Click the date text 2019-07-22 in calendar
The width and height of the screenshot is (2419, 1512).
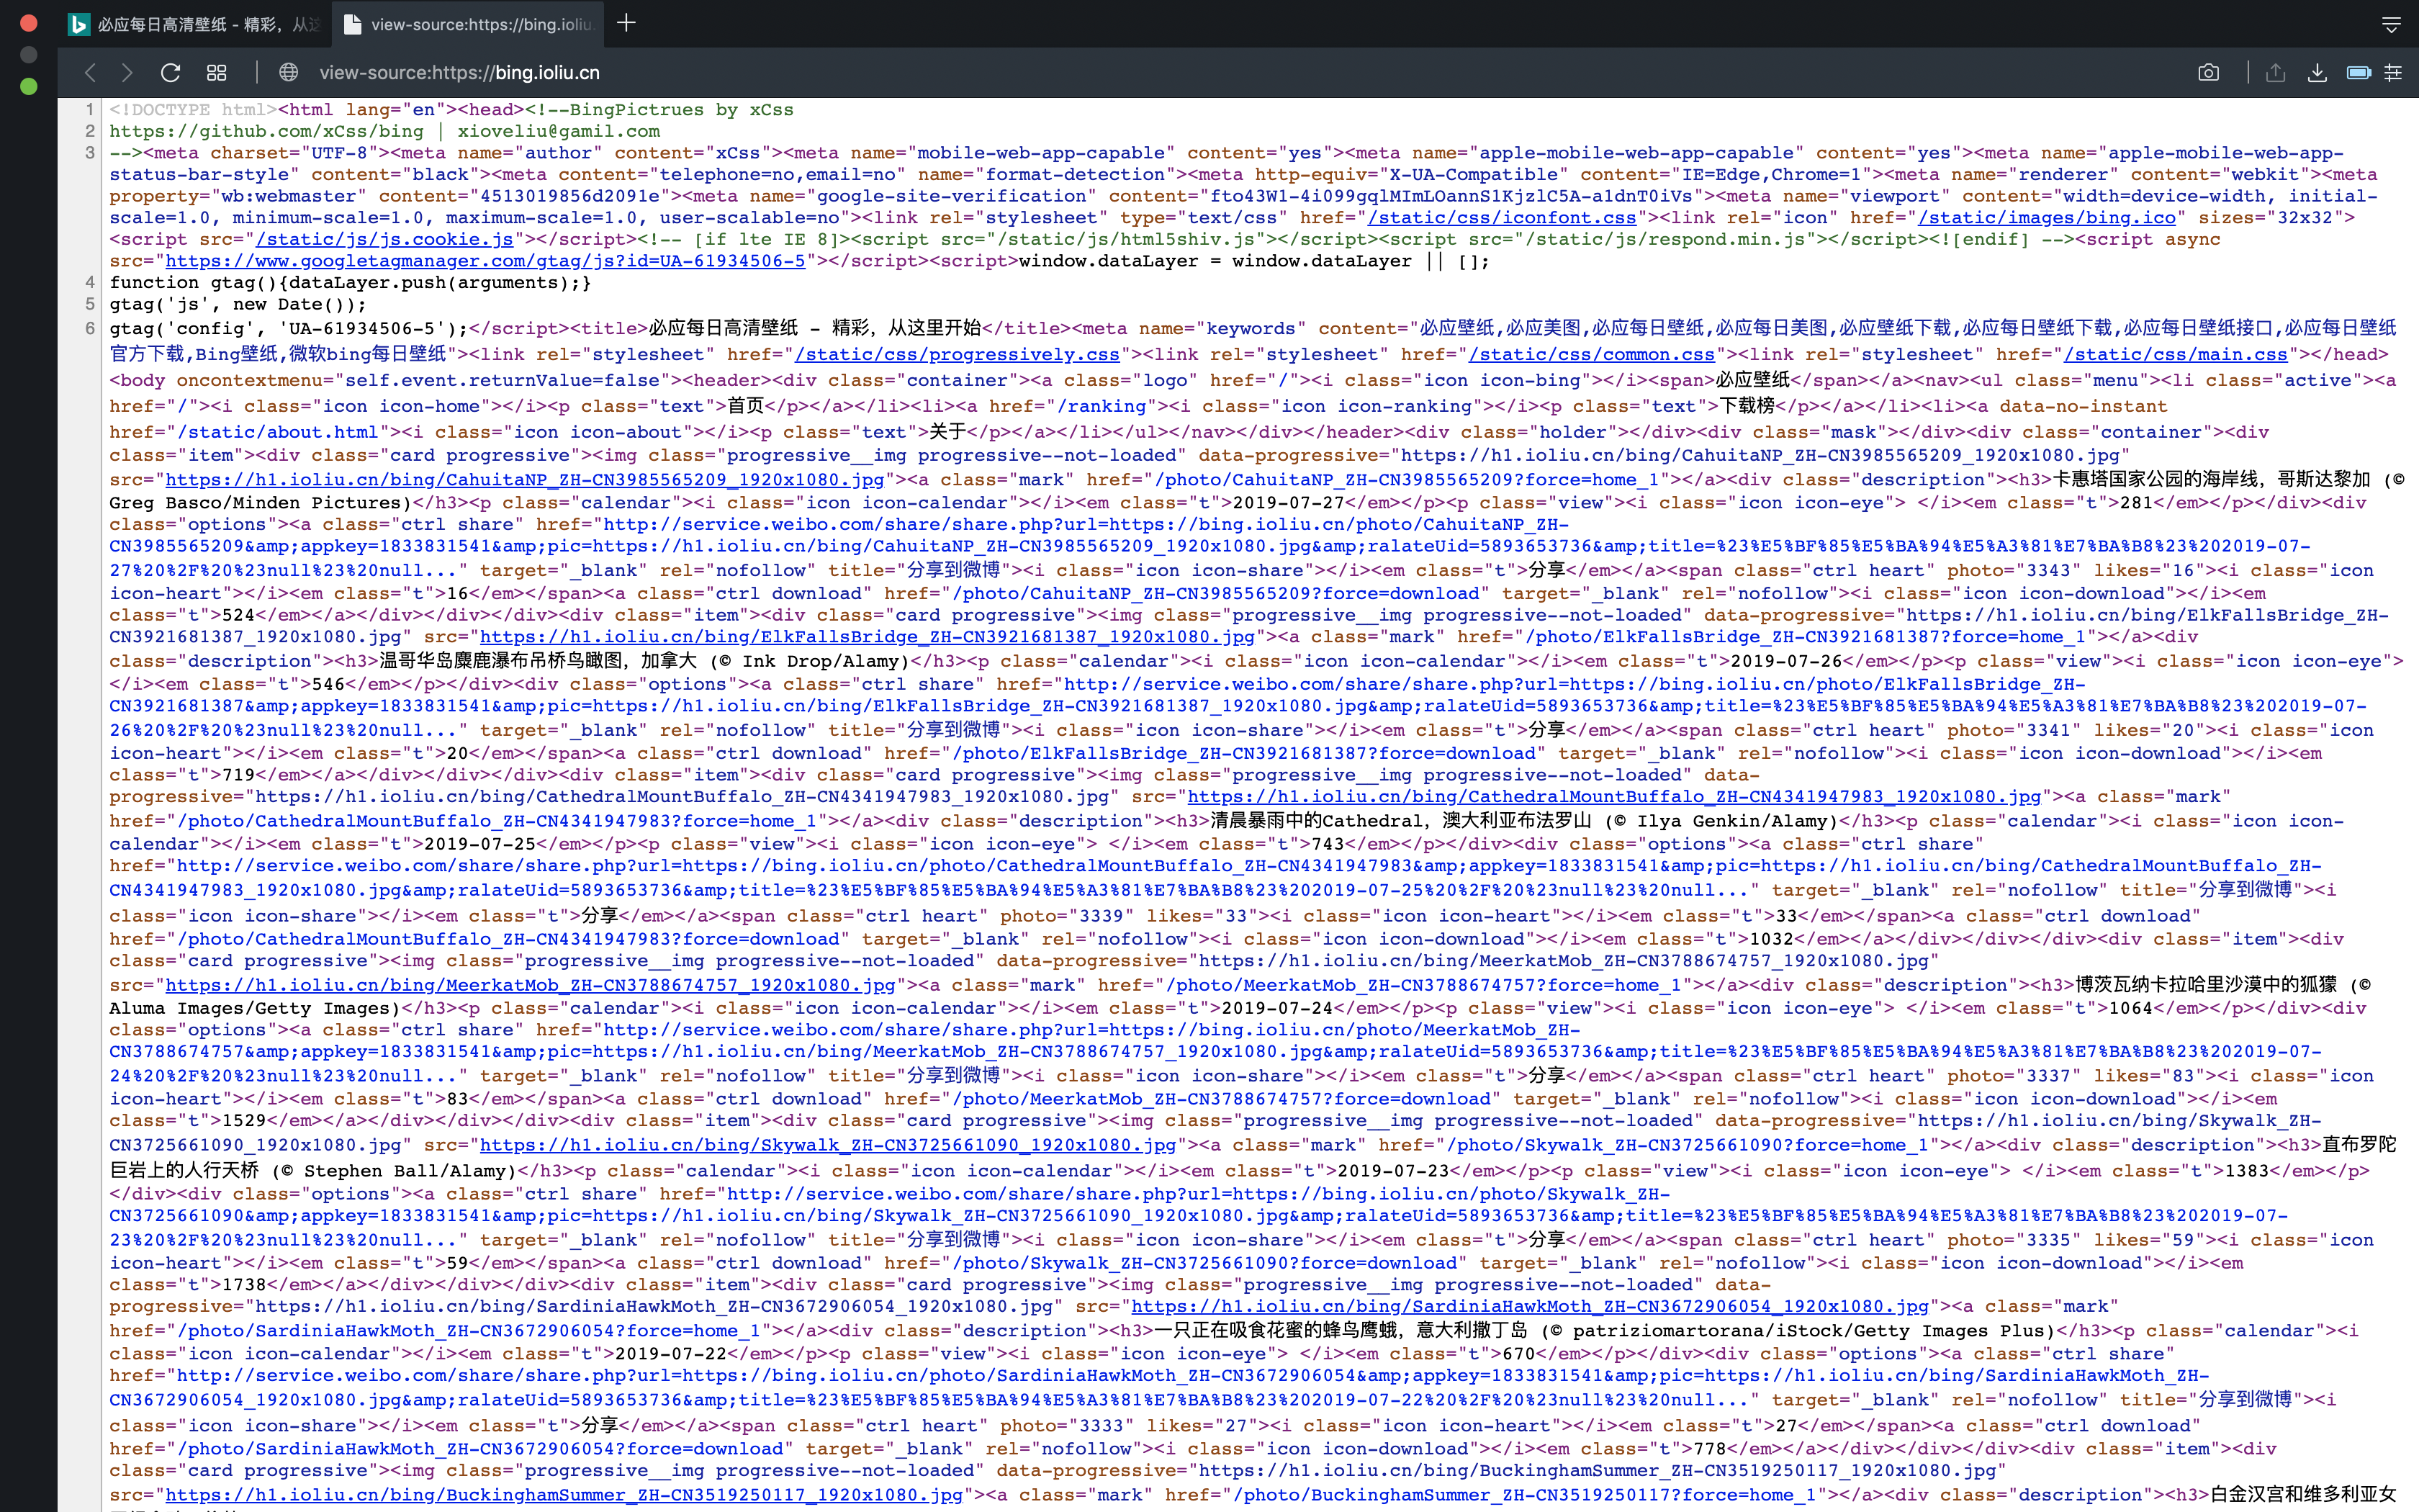click(671, 1354)
